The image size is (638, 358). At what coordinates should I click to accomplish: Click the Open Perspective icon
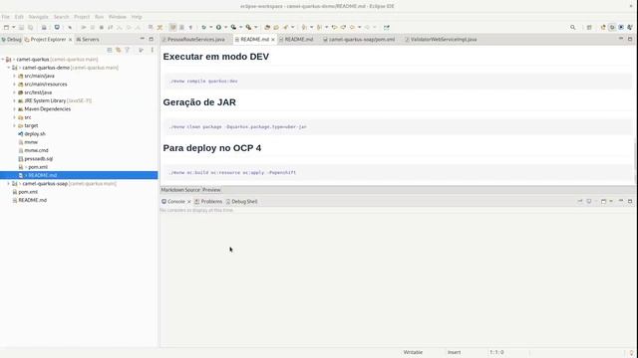(x=589, y=27)
